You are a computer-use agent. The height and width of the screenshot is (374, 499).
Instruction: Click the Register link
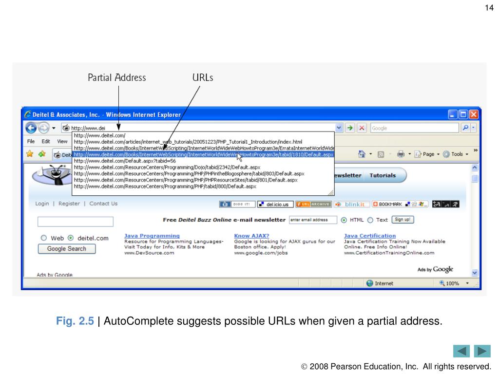pyautogui.click(x=69, y=204)
